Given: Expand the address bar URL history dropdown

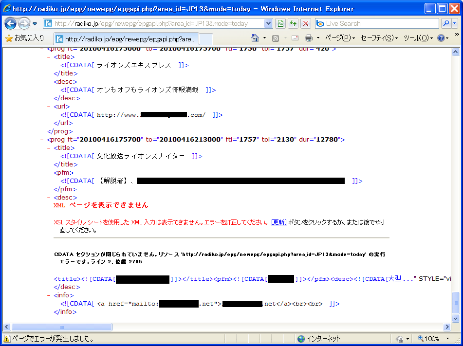Looking at the screenshot, I should click(x=268, y=23).
